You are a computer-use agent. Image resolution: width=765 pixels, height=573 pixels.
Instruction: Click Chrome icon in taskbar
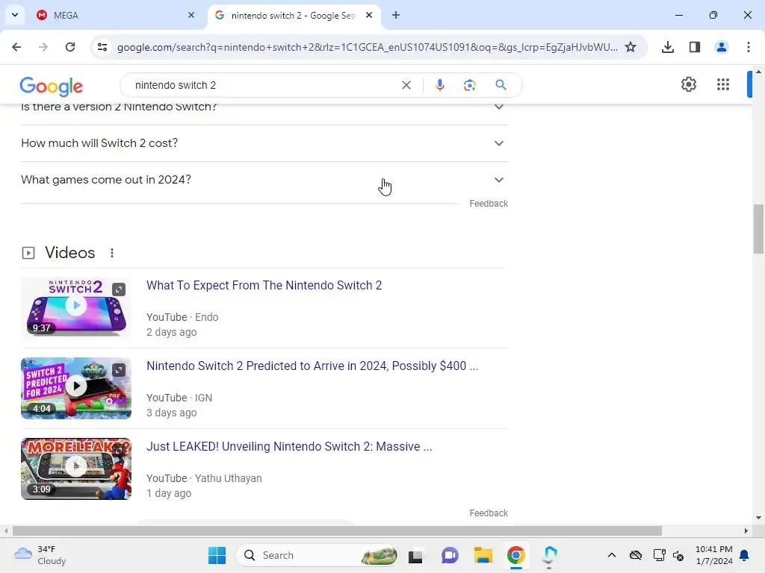(515, 555)
